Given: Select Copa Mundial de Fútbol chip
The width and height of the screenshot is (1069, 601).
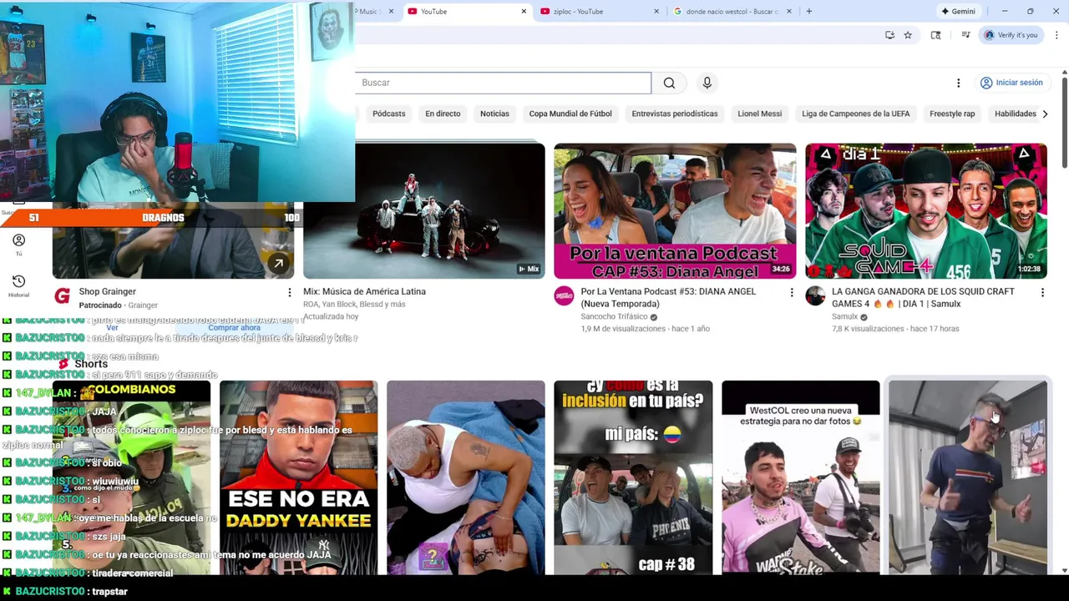Looking at the screenshot, I should [x=570, y=114].
